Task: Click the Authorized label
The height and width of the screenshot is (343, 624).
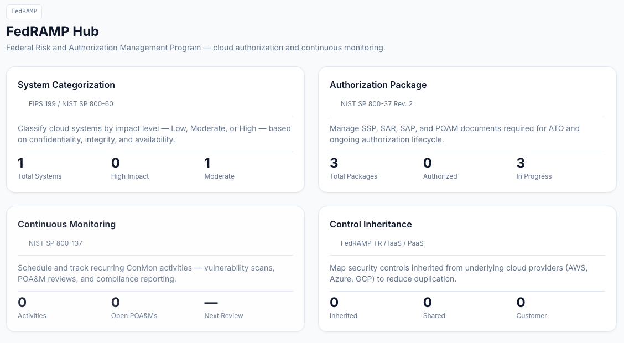Action: (440, 176)
